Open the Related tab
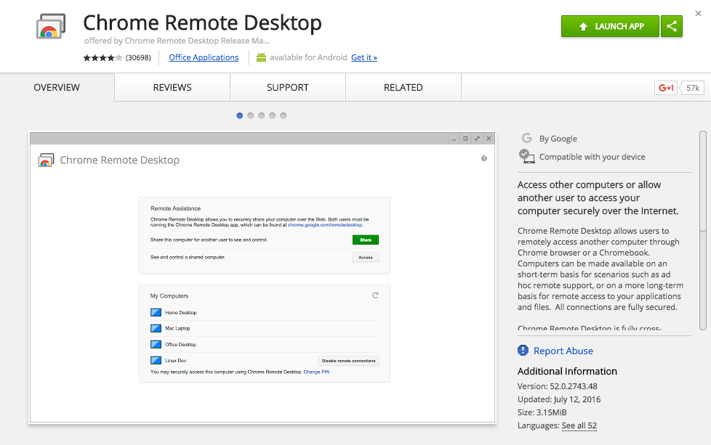This screenshot has height=445, width=711. point(403,87)
